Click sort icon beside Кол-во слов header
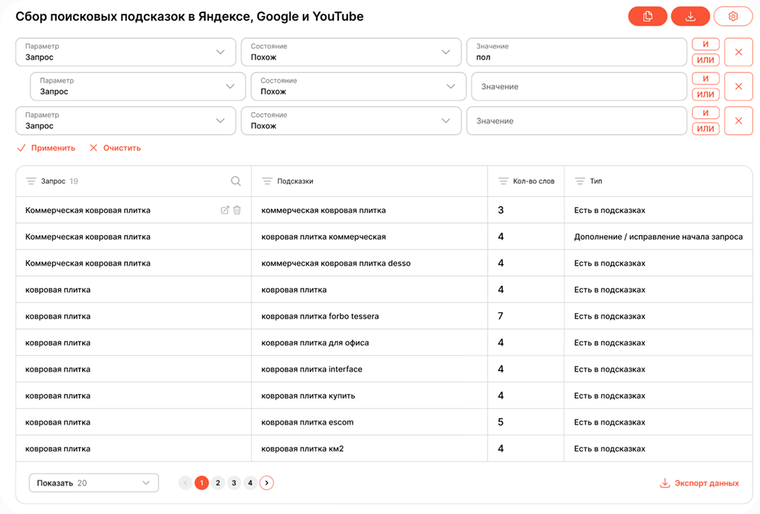Screen dimensions: 760x514 tap(503, 181)
